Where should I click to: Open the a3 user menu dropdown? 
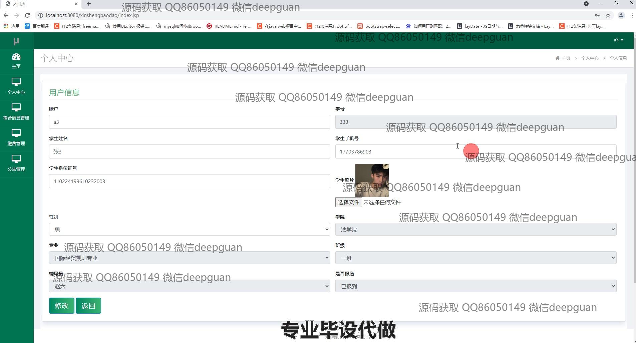[618, 40]
